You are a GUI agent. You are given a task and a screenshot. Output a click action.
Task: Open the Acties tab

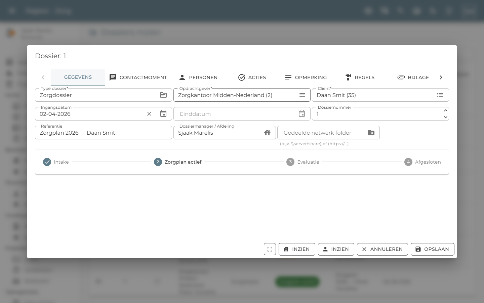pos(252,77)
